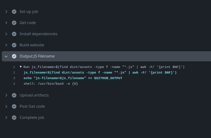The height and width of the screenshot is (138, 211).
Task: Expand the Get code step
Action: click(x=6, y=23)
